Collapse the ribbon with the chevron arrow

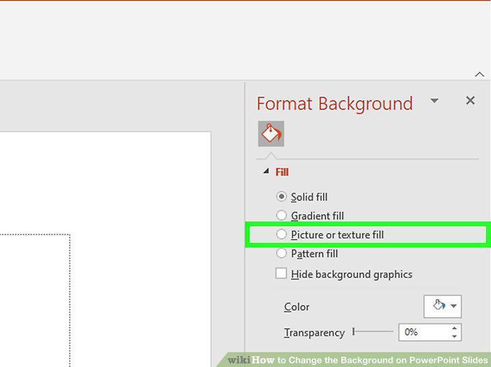(479, 74)
